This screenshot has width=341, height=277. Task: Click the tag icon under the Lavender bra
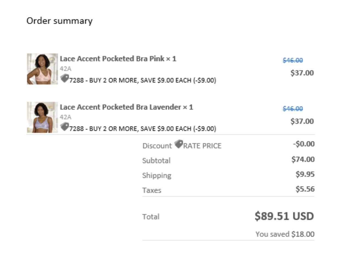pyautogui.click(x=65, y=127)
